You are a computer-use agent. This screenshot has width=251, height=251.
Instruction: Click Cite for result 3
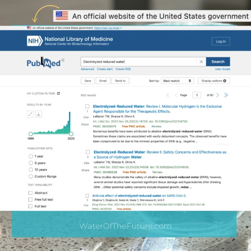(x=86, y=205)
